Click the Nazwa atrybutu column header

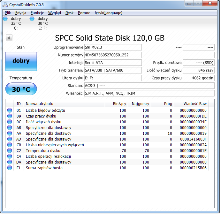point(65,104)
